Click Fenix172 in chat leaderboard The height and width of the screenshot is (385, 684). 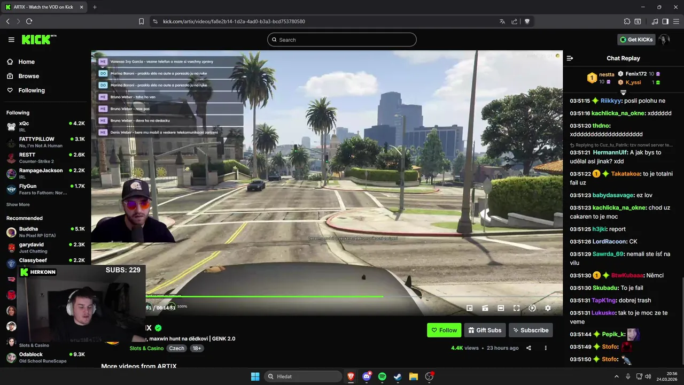(636, 74)
